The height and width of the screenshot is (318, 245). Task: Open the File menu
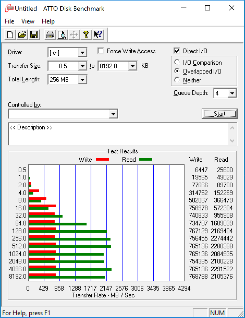(10, 21)
